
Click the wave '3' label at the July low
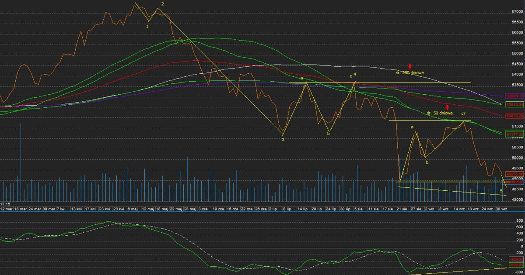(283, 140)
